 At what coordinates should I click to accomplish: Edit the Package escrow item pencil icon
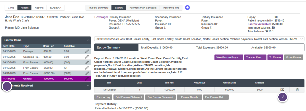click(87, 51)
